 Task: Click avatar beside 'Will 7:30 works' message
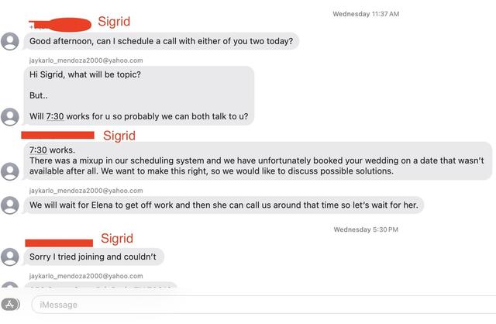coord(10,117)
